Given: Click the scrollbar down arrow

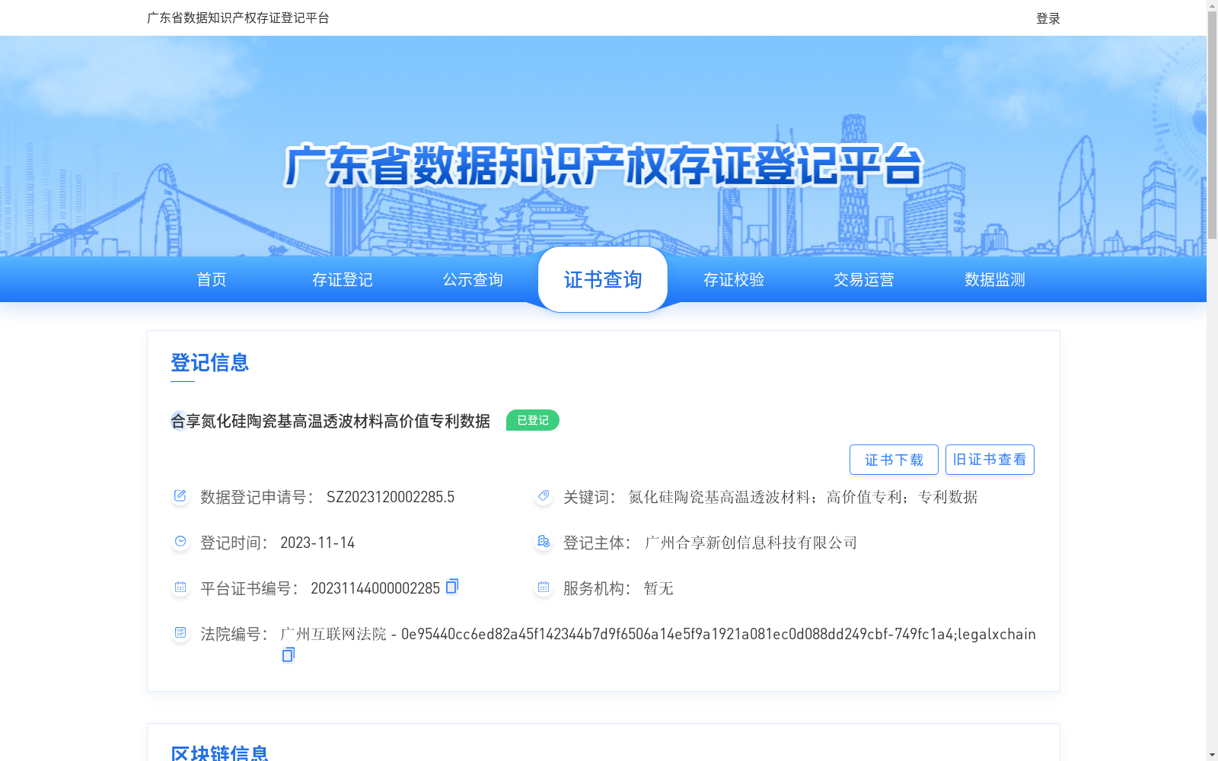Looking at the screenshot, I should pyautogui.click(x=1212, y=755).
